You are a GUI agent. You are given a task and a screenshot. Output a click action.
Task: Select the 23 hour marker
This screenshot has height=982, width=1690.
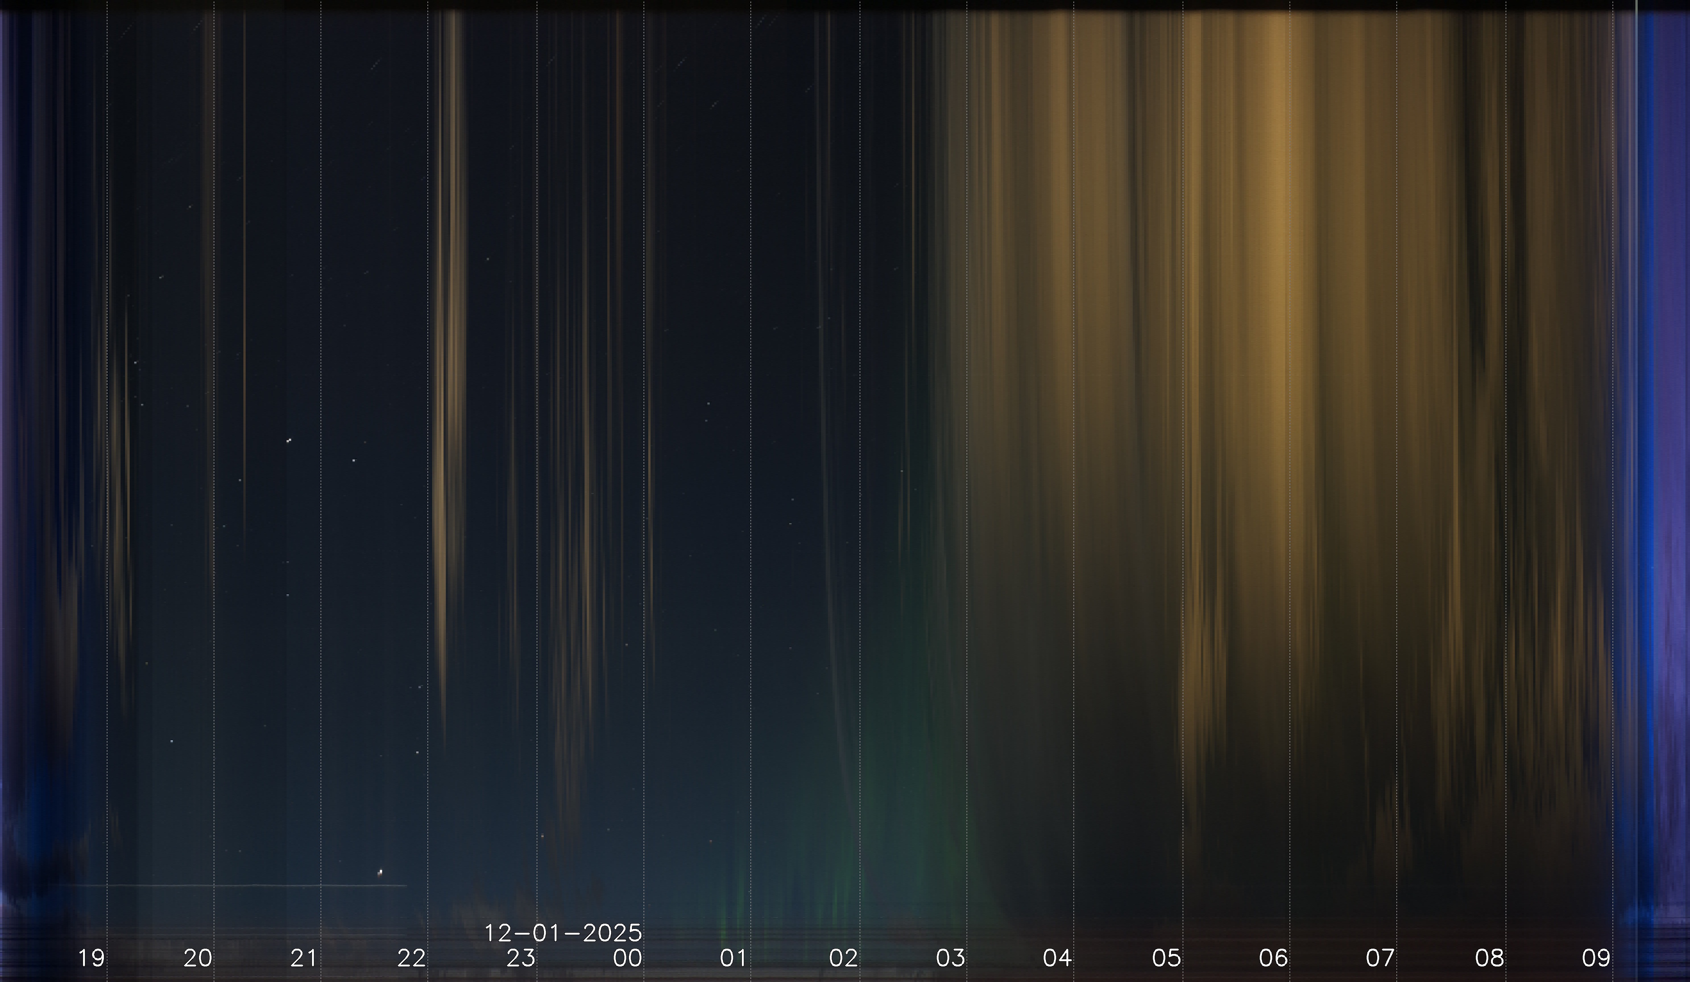(520, 958)
